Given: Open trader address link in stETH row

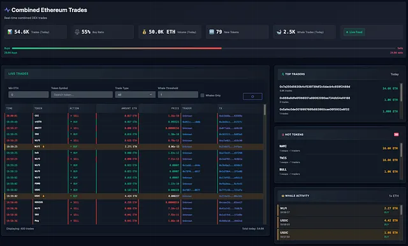Looking at the screenshot, I should (x=191, y=122).
